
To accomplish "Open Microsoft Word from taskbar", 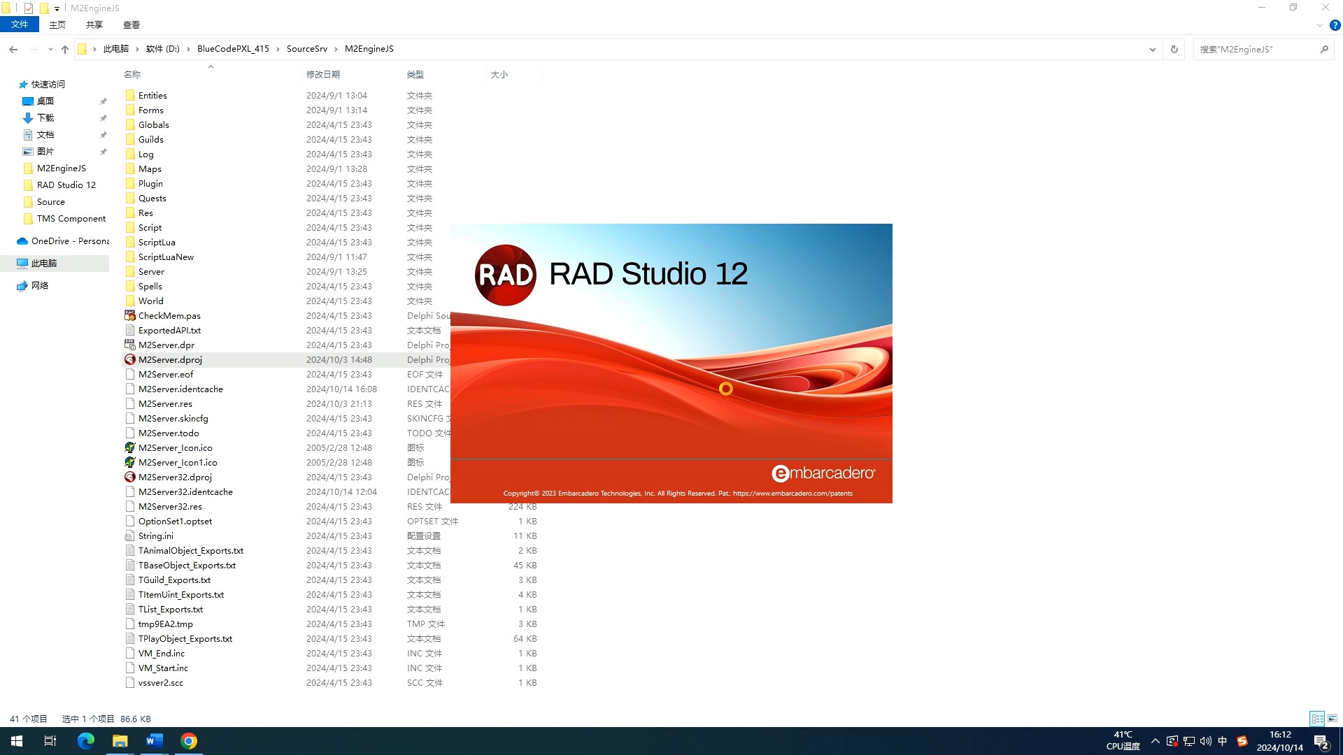I will pyautogui.click(x=154, y=741).
